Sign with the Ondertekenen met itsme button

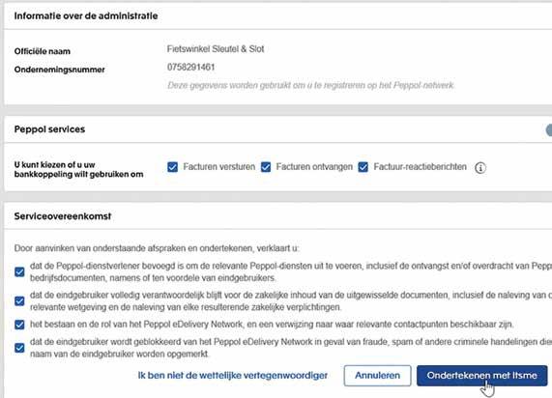[482, 376]
